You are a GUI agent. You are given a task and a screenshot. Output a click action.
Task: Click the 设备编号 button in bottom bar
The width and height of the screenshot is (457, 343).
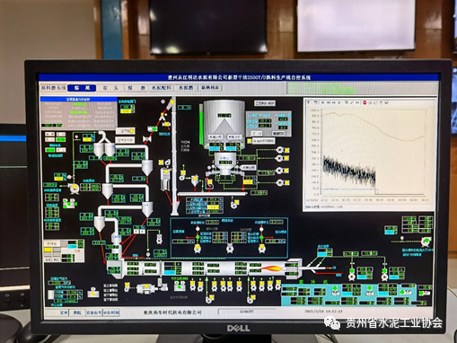click(x=94, y=312)
